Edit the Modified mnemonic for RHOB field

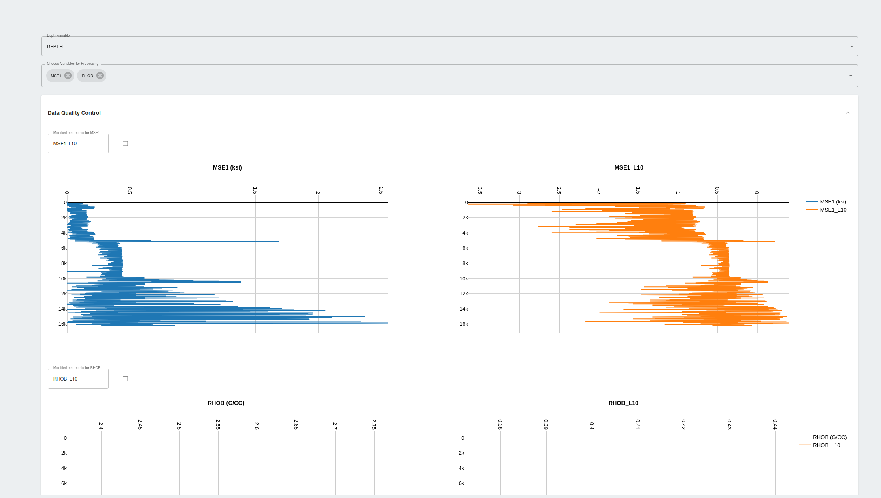click(78, 379)
